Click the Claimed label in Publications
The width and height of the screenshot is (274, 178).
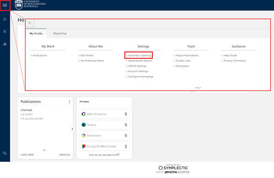point(26,110)
